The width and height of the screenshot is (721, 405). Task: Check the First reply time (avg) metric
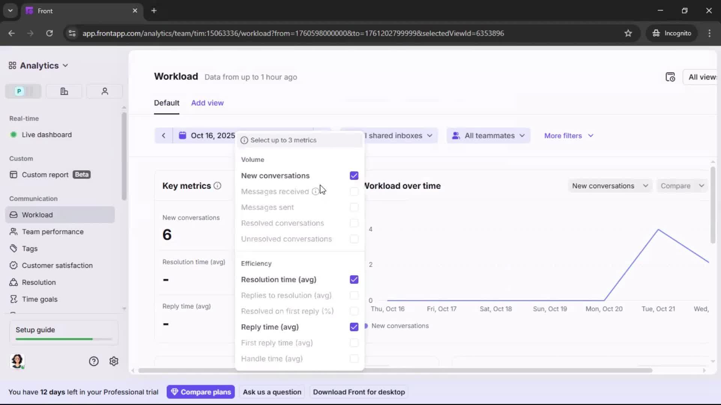tap(354, 343)
